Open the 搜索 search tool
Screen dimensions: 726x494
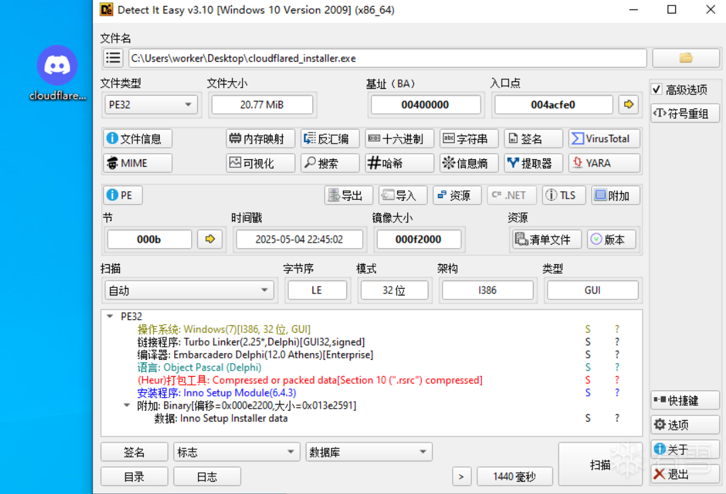pyautogui.click(x=329, y=163)
